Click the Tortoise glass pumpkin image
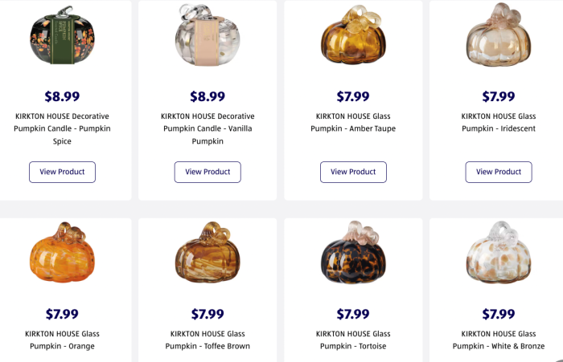The height and width of the screenshot is (362, 563). coord(353,253)
